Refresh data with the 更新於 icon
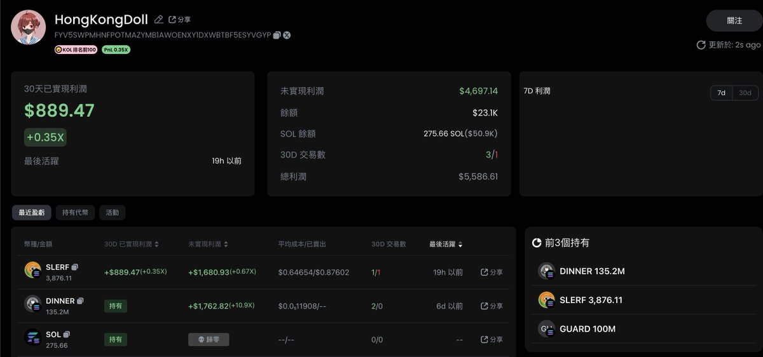 (701, 45)
